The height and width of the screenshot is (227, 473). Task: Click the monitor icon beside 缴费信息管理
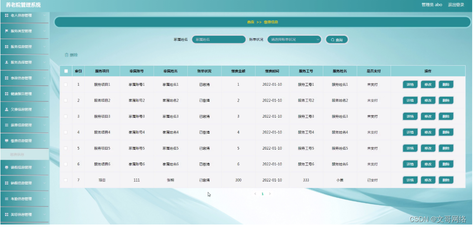click(7, 141)
